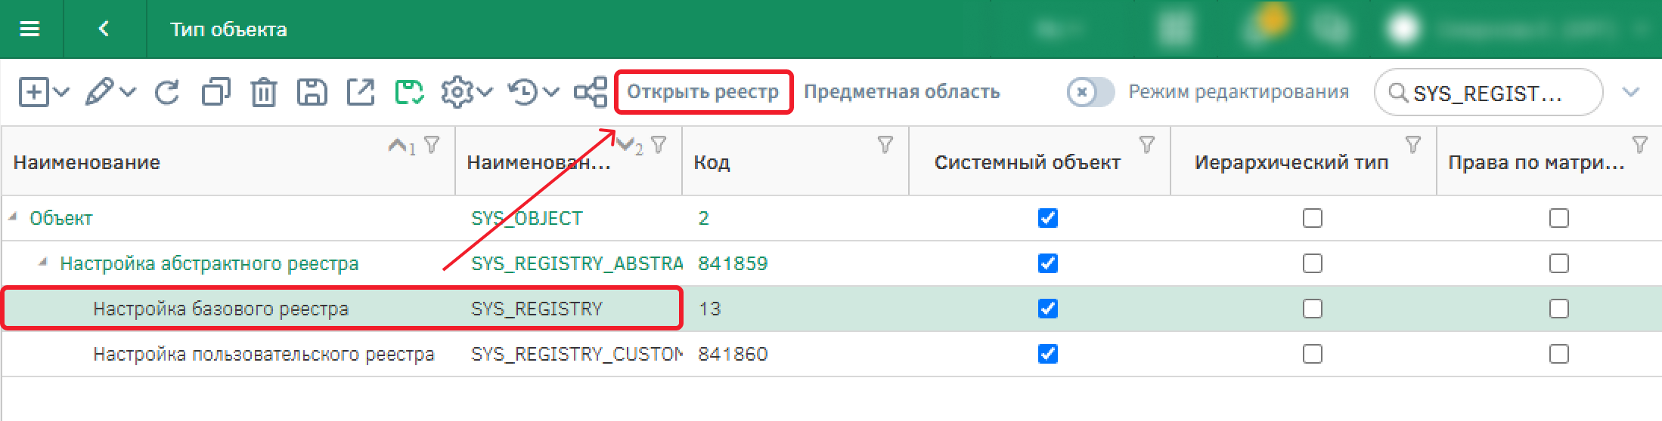Expand the gear settings dropdown
1662x421 pixels.
click(485, 93)
